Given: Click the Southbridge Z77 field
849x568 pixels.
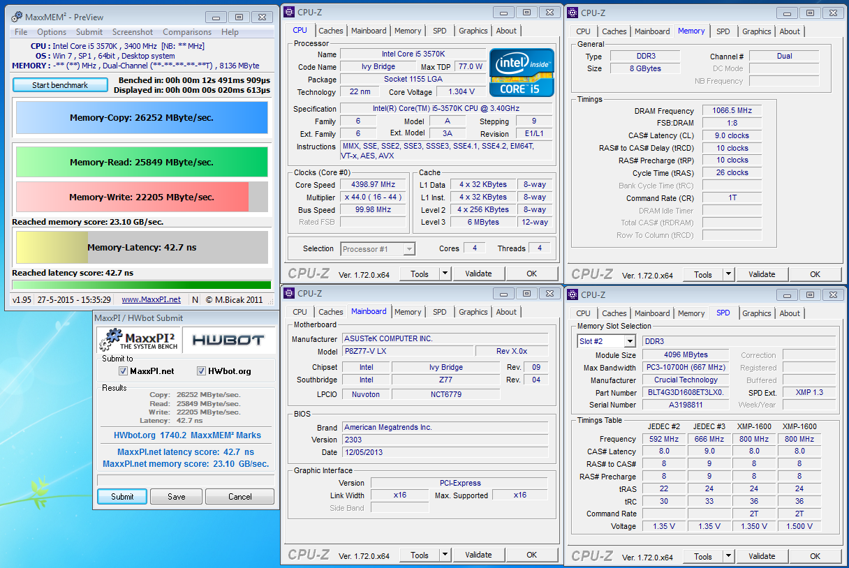Looking at the screenshot, I should pos(446,380).
